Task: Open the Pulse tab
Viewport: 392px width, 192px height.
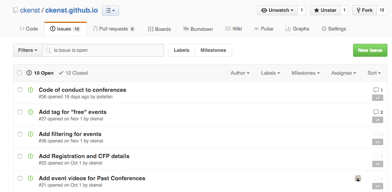Action: (x=263, y=29)
